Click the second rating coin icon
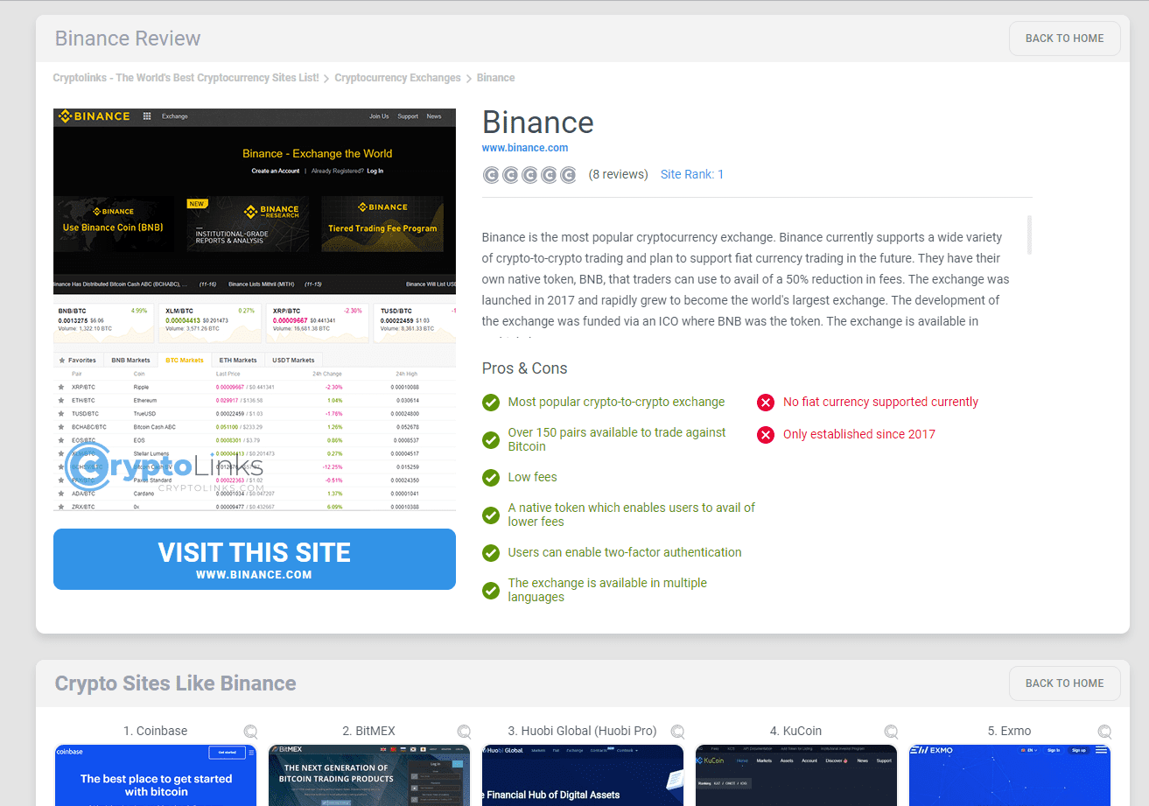1149x806 pixels. 510,175
